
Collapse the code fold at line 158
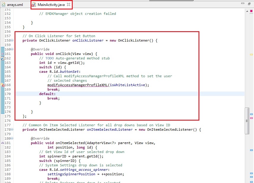click(x=12, y=40)
